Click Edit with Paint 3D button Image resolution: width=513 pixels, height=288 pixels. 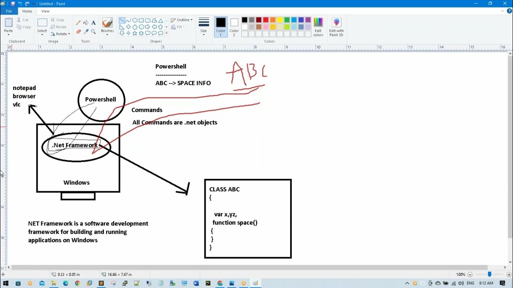pos(336,27)
